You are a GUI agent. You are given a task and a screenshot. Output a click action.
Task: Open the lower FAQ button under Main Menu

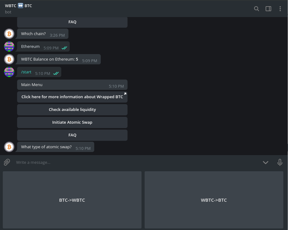click(x=72, y=135)
